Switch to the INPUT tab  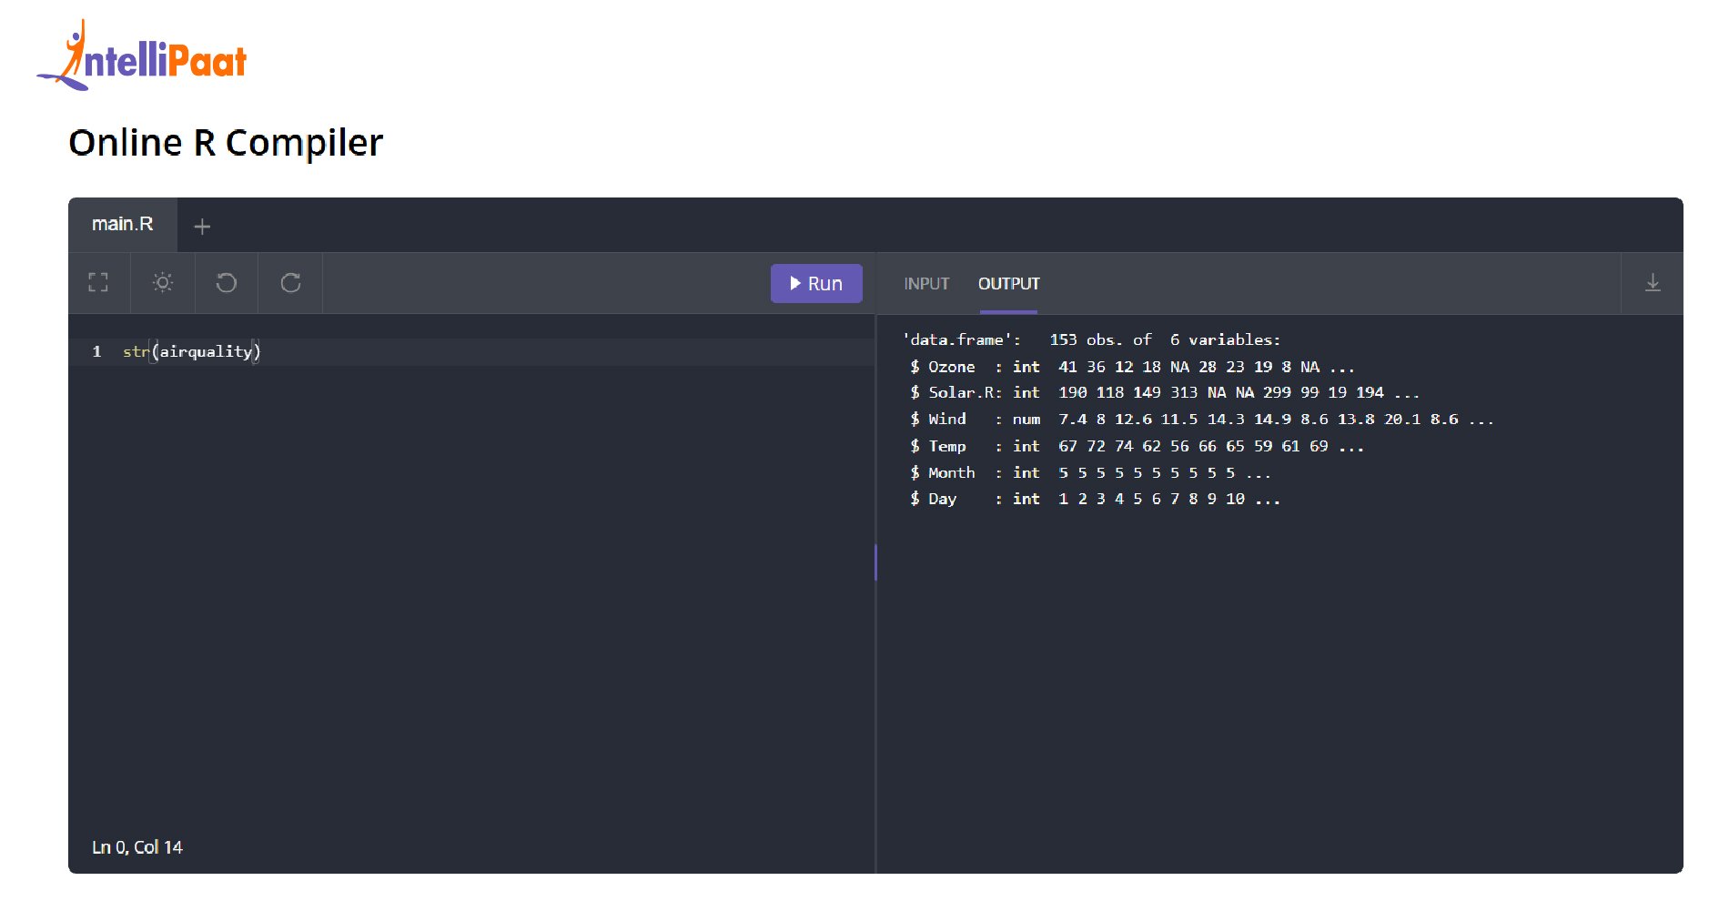point(926,284)
